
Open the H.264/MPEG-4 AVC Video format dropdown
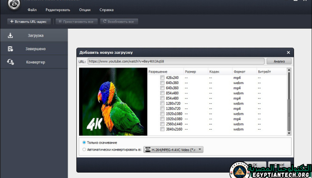tap(173, 150)
